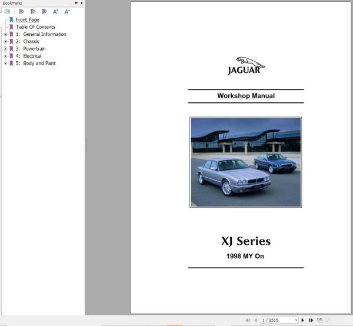Open the 1: General Information bookmark
The width and height of the screenshot is (353, 326).
41,34
